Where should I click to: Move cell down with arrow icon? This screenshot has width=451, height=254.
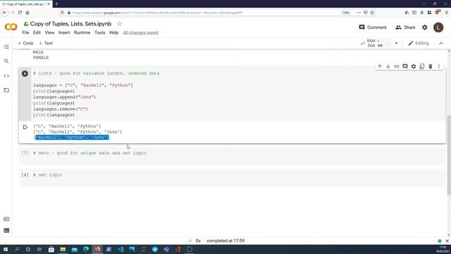[388, 66]
